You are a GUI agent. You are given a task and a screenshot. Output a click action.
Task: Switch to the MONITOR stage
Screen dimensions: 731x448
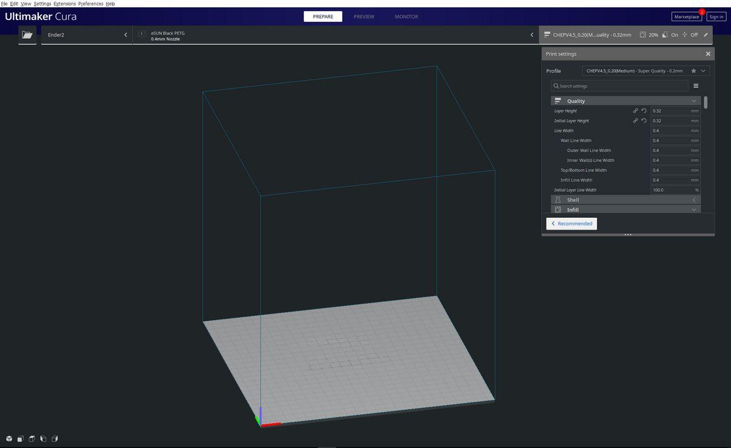[406, 16]
